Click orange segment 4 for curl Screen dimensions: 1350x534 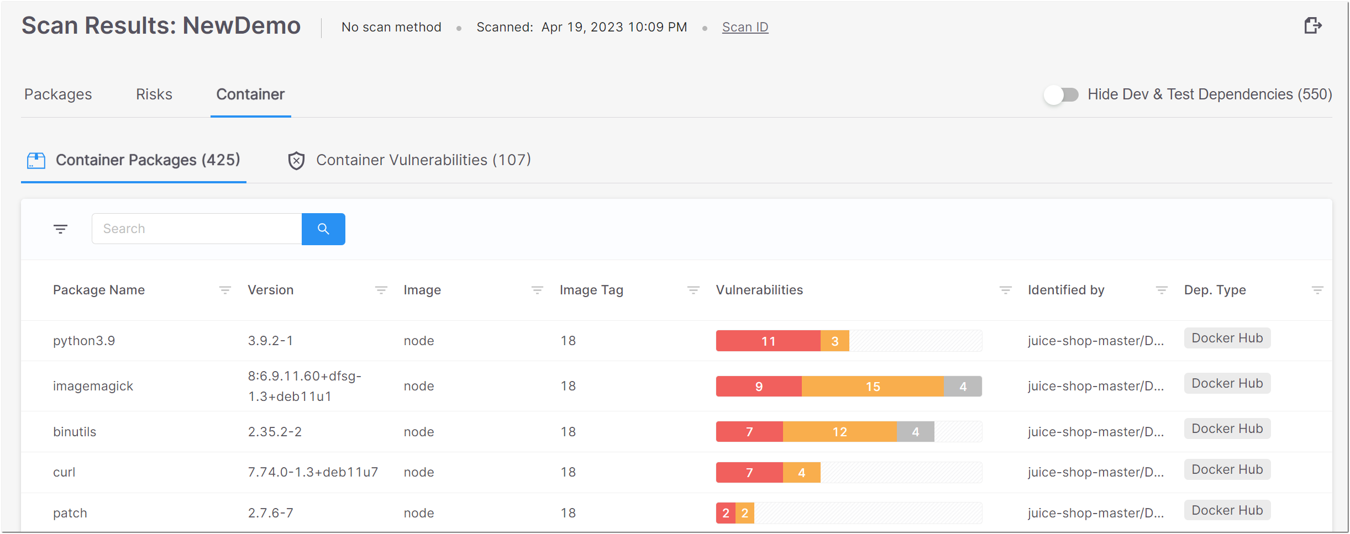coord(802,472)
